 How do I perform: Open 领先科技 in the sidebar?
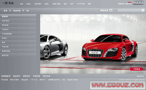coord(18,25)
